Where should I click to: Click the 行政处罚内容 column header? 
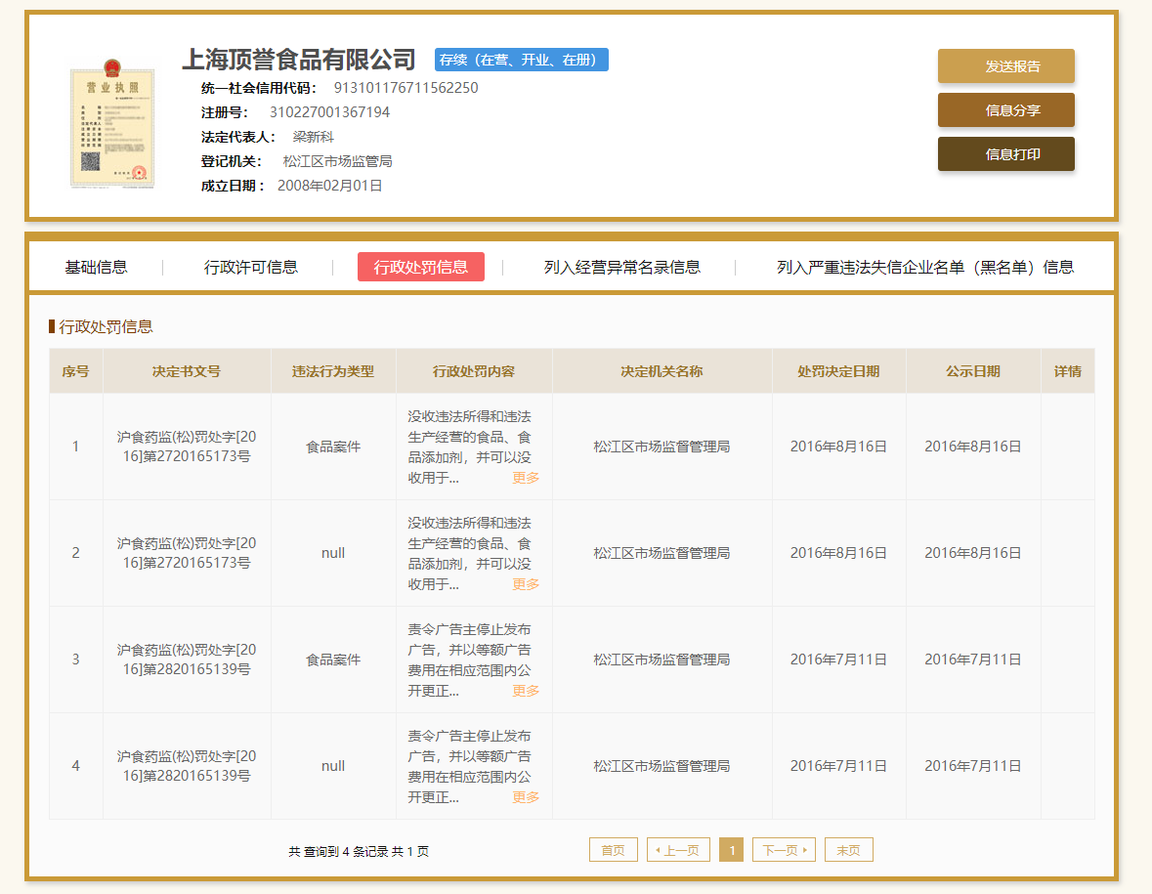tap(474, 371)
